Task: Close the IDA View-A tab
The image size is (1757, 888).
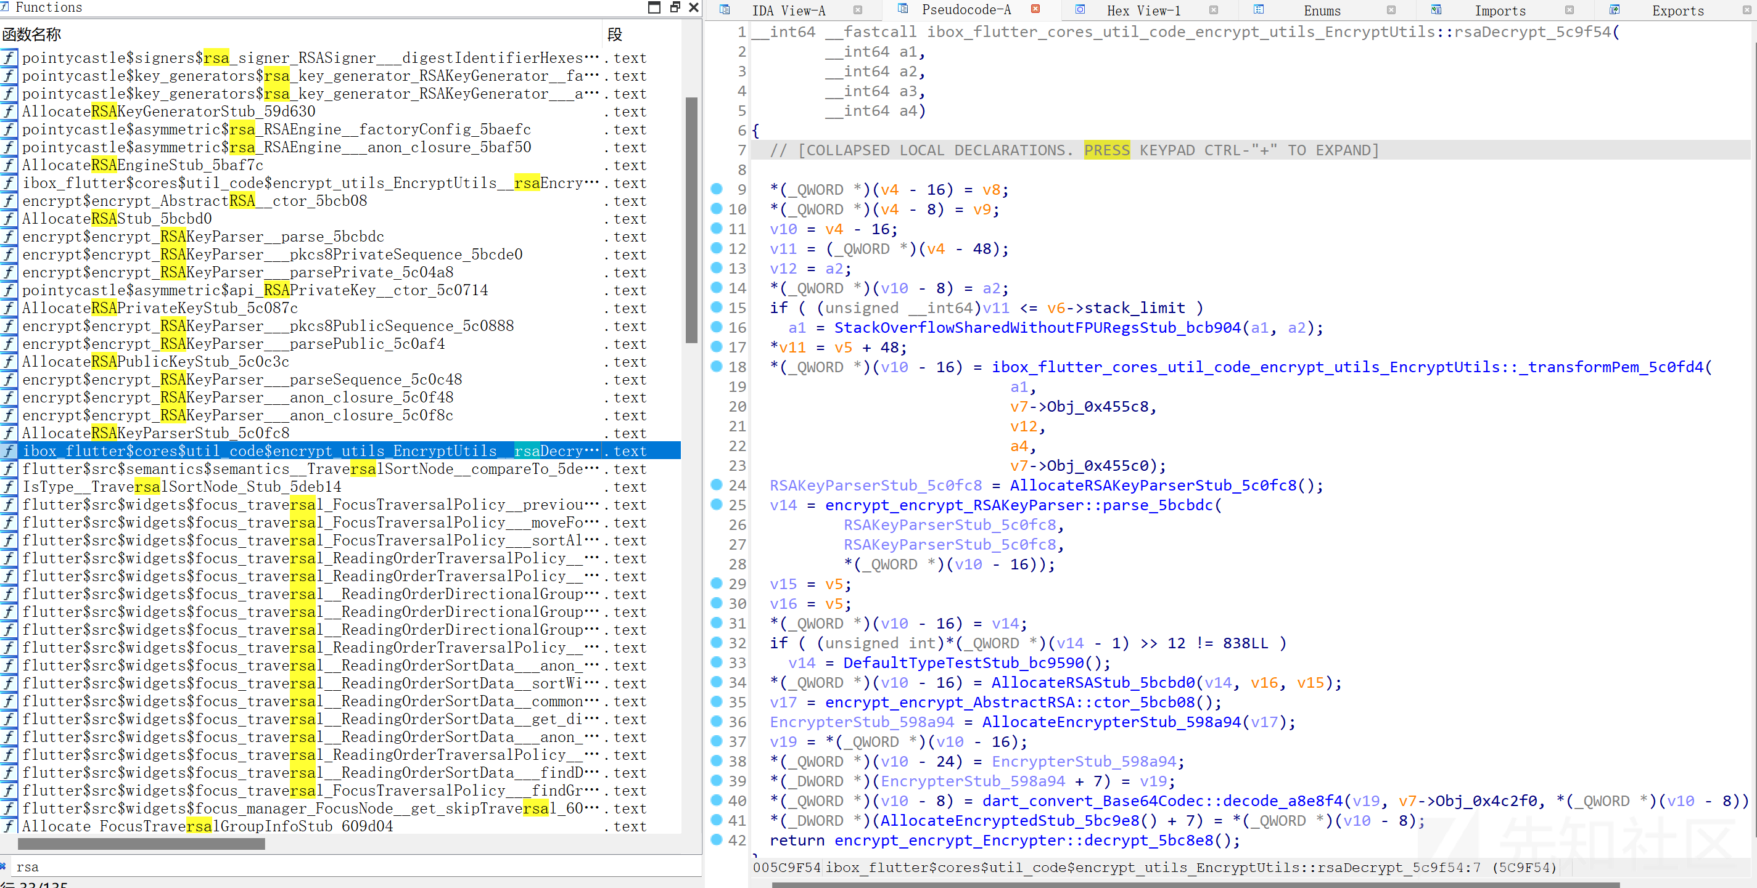Action: 858,10
